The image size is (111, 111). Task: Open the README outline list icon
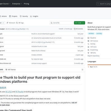82,70
